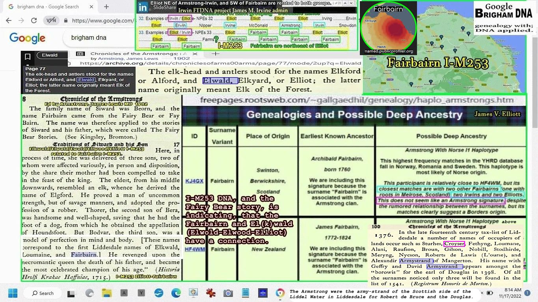Launch Microsoft Edge from the taskbar

tap(176, 293)
